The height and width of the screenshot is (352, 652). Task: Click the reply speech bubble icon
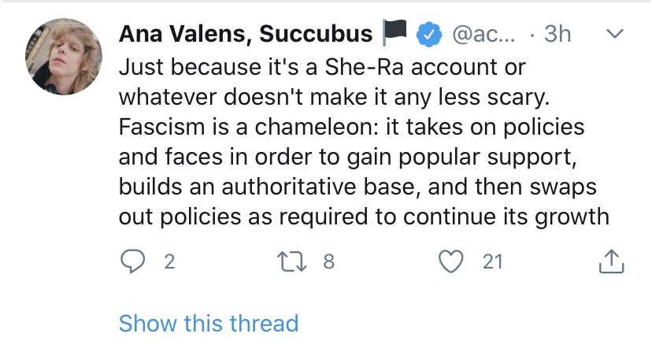[132, 262]
